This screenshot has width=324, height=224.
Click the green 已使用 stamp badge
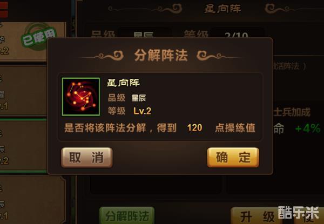[x=39, y=37]
